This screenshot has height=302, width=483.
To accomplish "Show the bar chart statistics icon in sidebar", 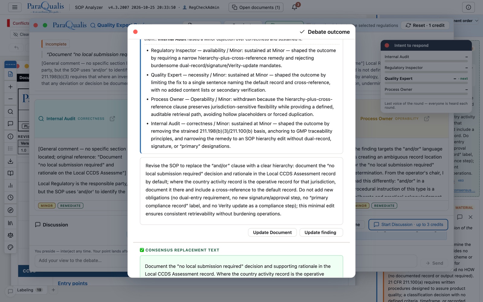I will (x=10, y=185).
